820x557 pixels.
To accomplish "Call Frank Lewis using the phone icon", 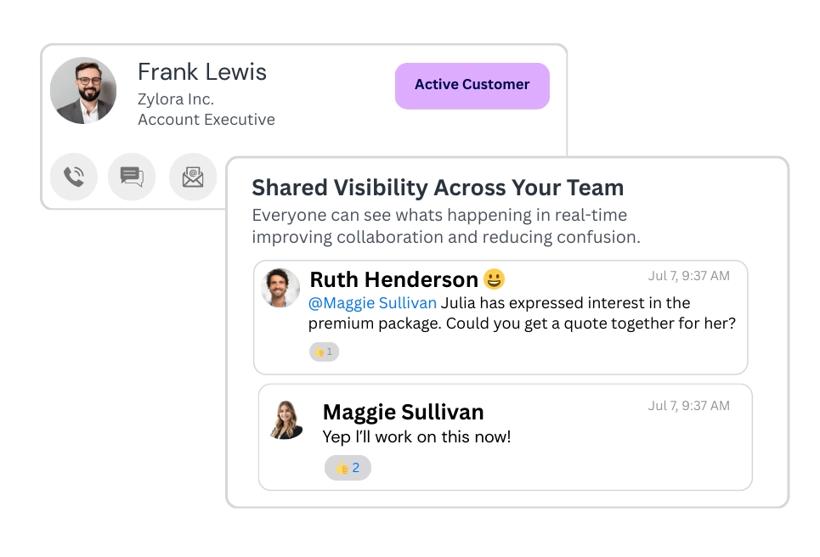I will (74, 177).
